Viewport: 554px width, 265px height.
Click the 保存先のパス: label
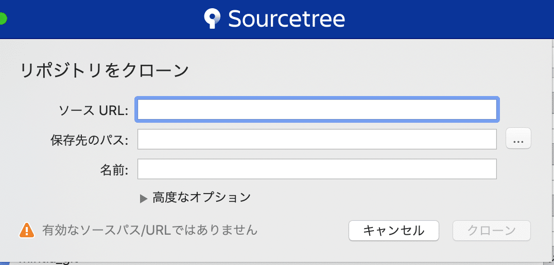tap(90, 141)
